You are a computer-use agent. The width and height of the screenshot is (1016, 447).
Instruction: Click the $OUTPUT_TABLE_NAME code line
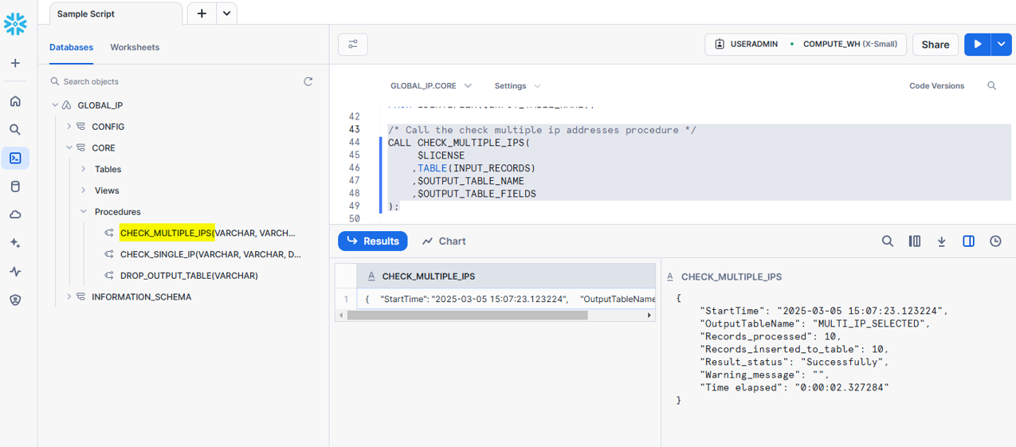tap(468, 181)
